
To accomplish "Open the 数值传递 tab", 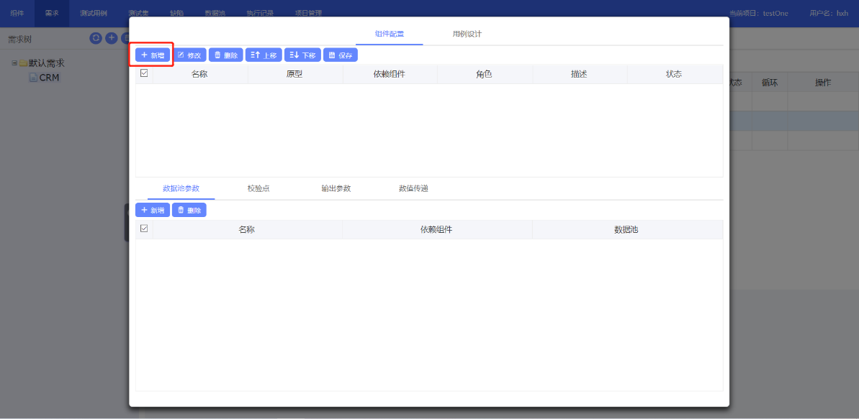I will click(413, 188).
